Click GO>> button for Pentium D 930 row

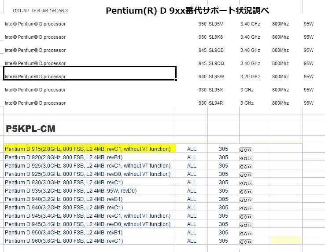pos(246,183)
